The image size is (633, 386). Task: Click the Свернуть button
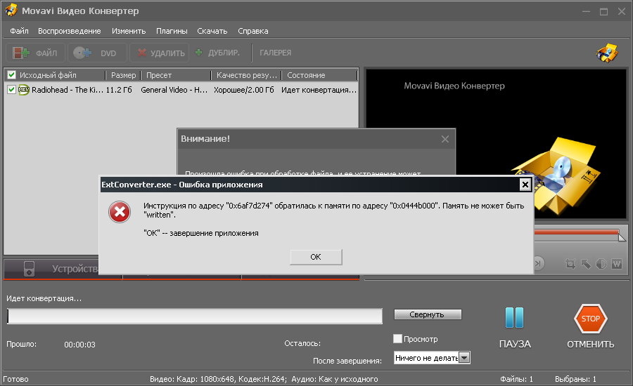pyautogui.click(x=428, y=314)
